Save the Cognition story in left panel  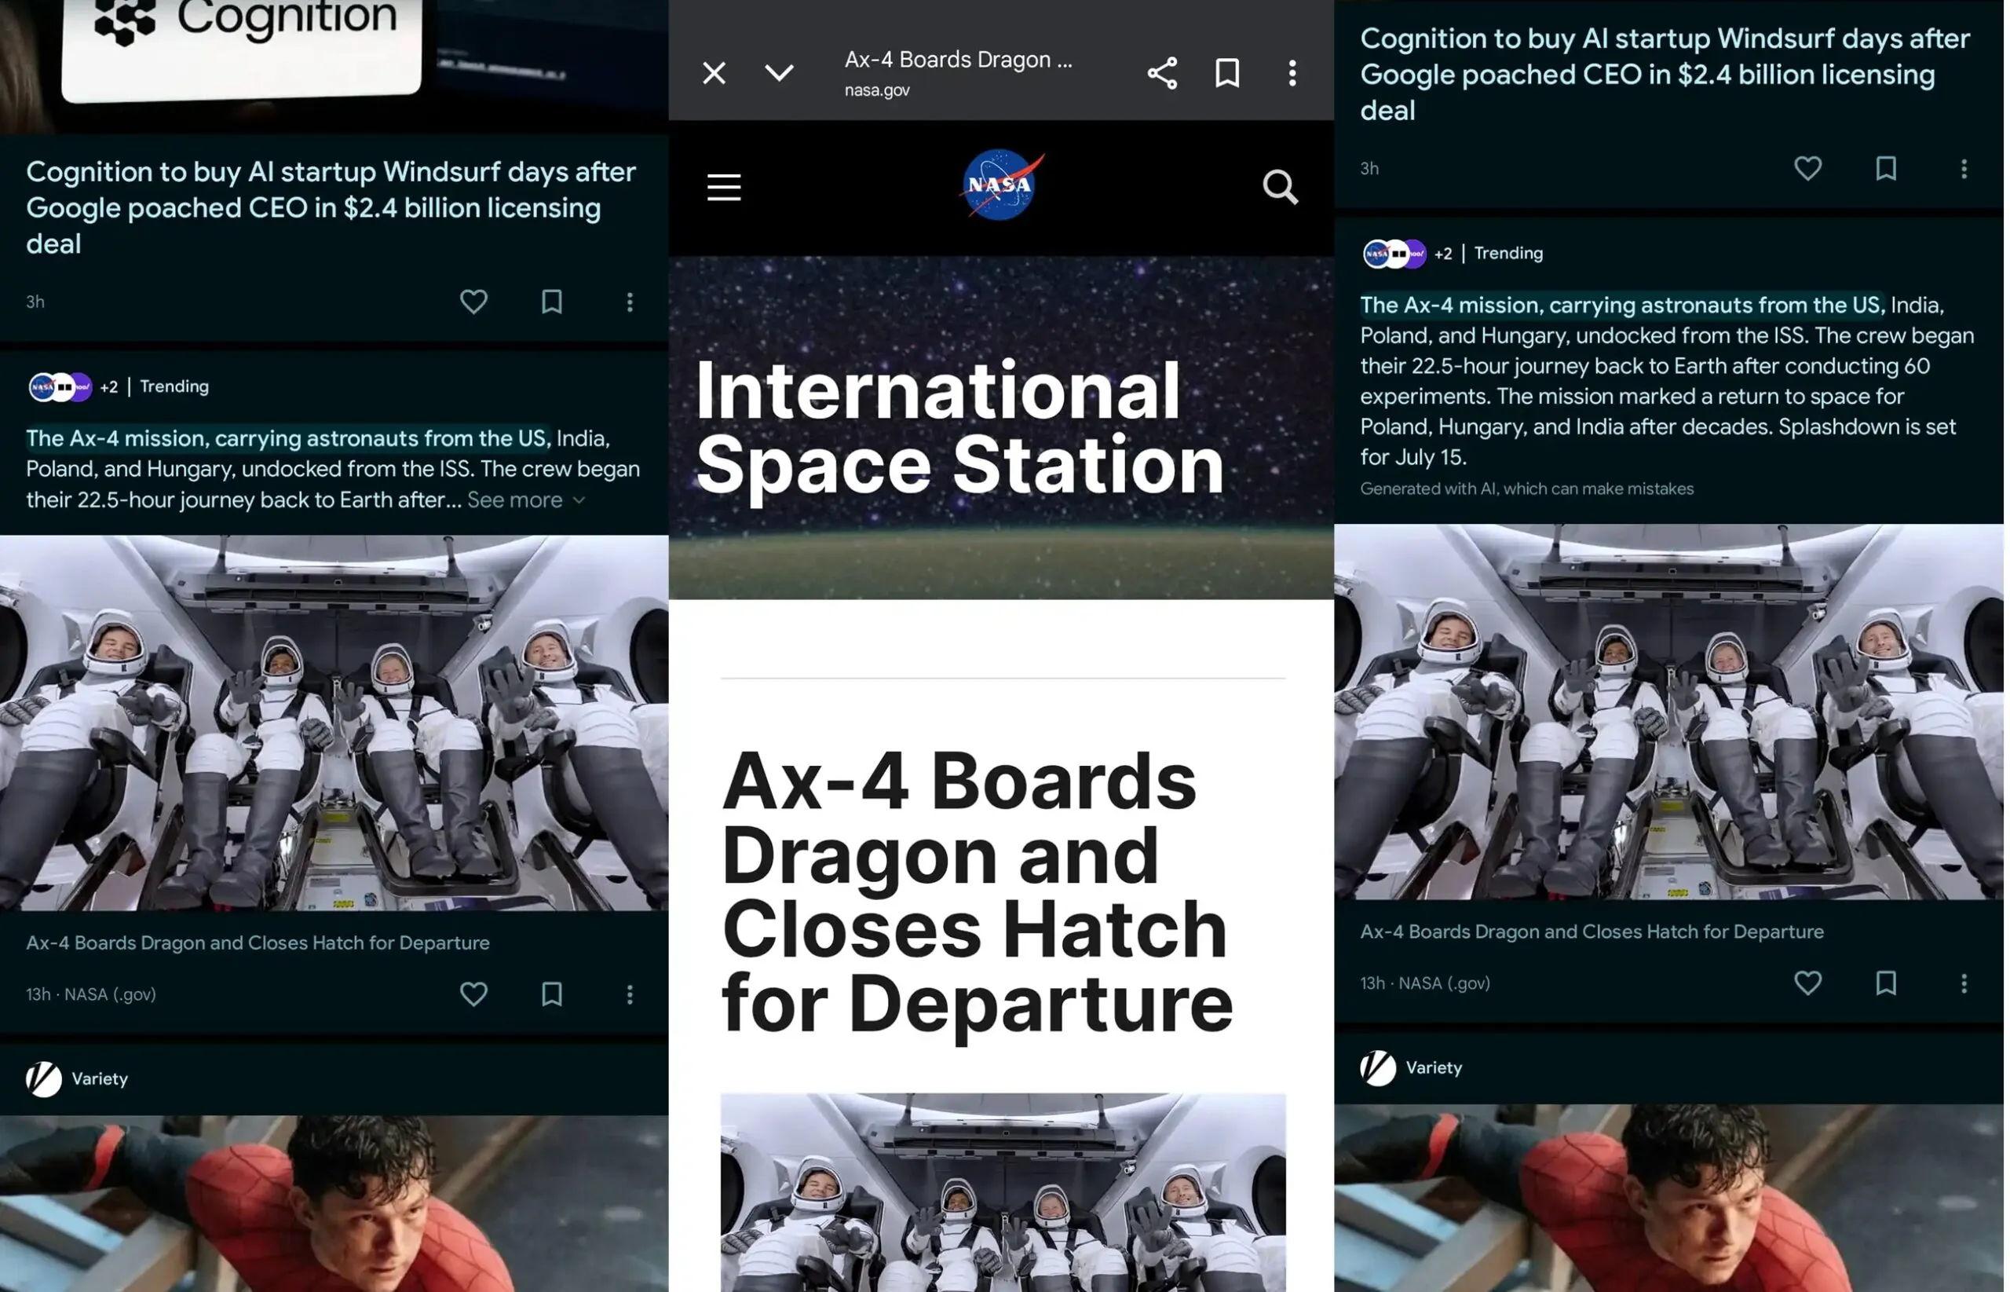[552, 301]
